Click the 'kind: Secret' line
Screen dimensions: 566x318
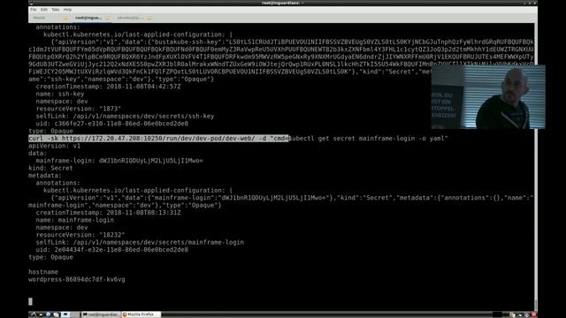(x=50, y=168)
